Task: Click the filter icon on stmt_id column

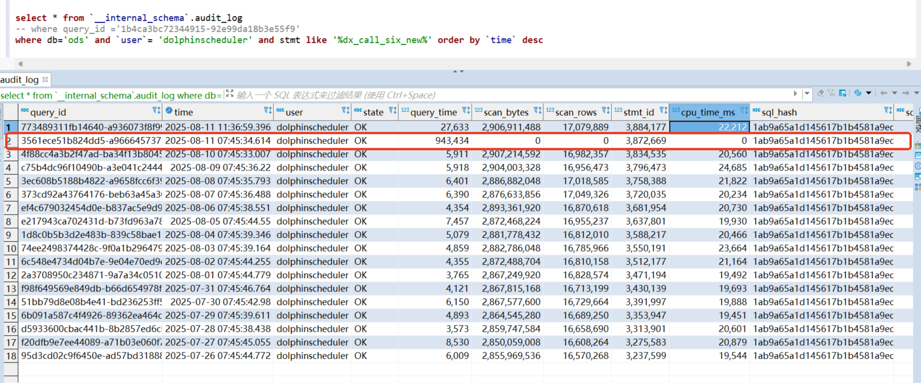Action: click(x=663, y=110)
